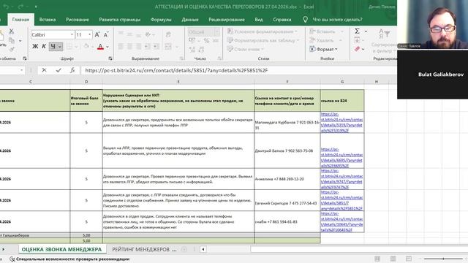468x263 pixels.
Task: Click the Clear eraser icon
Action: click(357, 49)
